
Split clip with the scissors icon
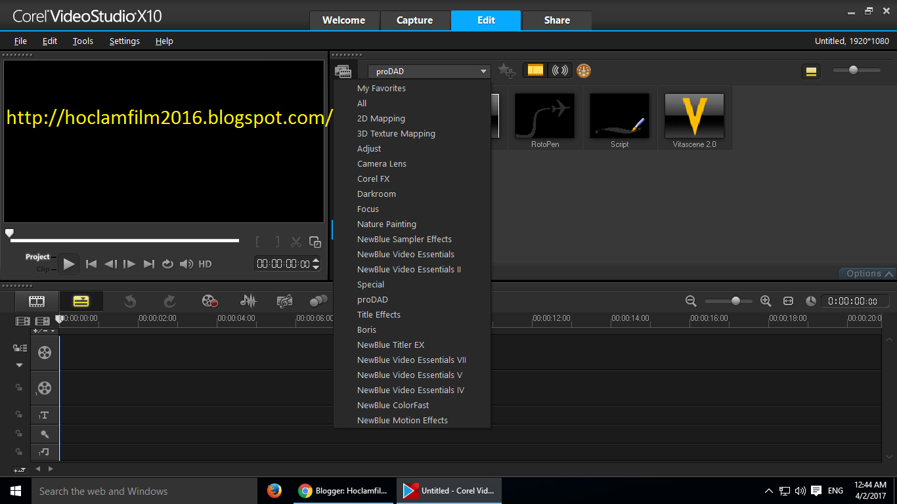click(296, 242)
